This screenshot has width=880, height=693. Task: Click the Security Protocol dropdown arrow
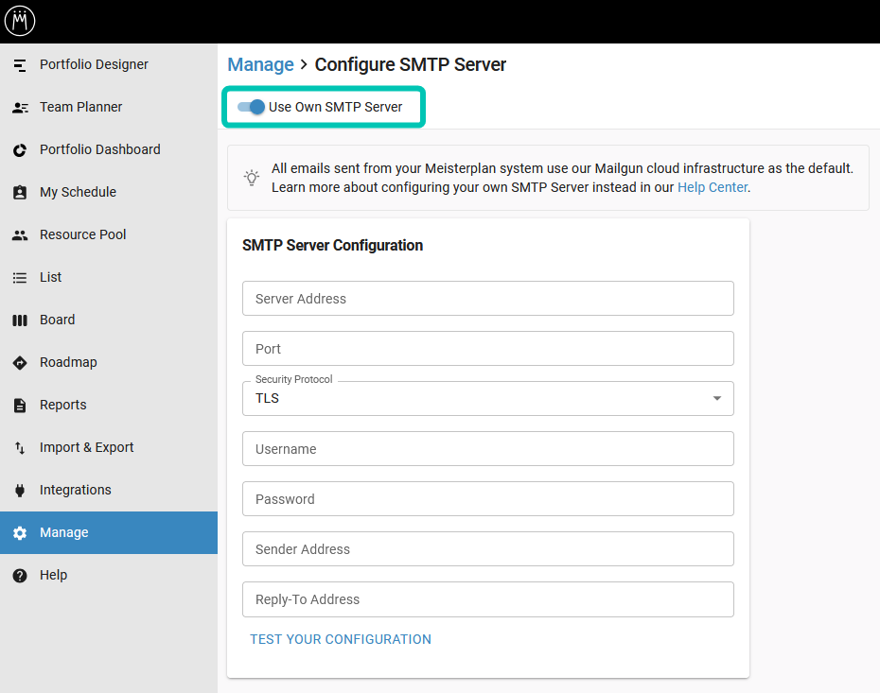pyautogui.click(x=716, y=398)
